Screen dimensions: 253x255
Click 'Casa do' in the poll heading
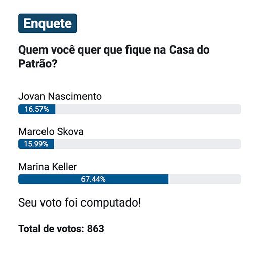(x=189, y=50)
